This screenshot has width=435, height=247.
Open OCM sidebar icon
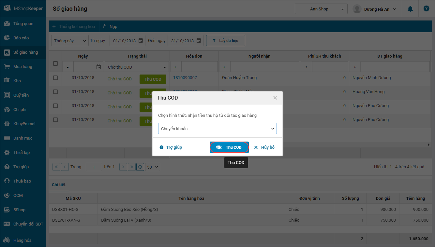click(7, 196)
